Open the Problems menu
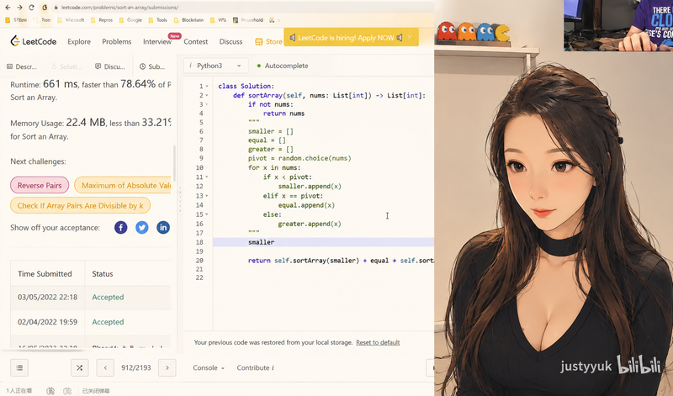Viewport: 673px width, 396px height. (x=117, y=41)
